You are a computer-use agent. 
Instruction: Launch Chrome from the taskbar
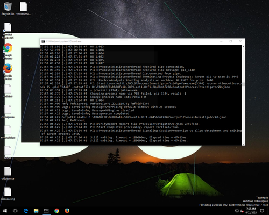(56, 211)
